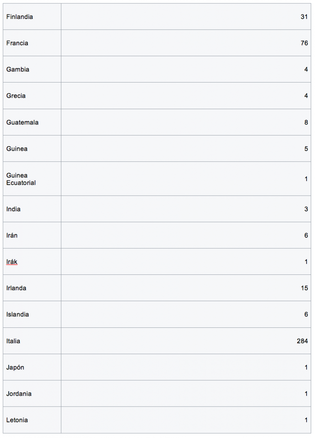Image resolution: width=315 pixels, height=438 pixels.
Task: Click the Finlandia country cell
Action: pos(19,17)
